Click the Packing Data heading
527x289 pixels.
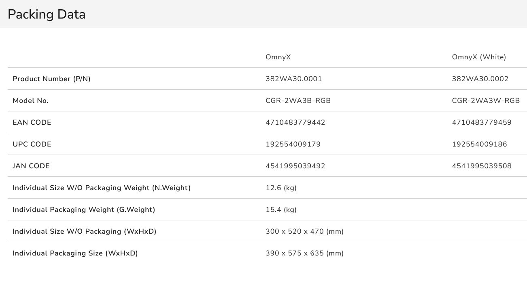coord(47,15)
